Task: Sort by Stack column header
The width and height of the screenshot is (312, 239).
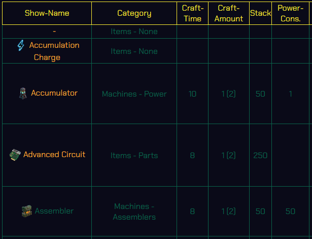Action: (260, 13)
